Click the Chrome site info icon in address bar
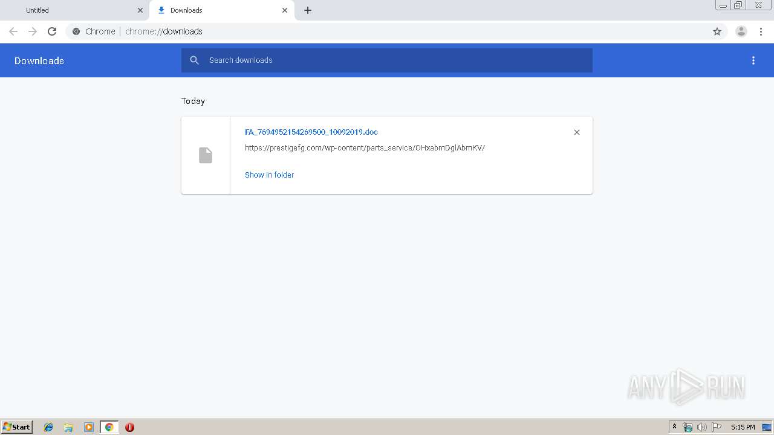The image size is (774, 435). [x=76, y=31]
